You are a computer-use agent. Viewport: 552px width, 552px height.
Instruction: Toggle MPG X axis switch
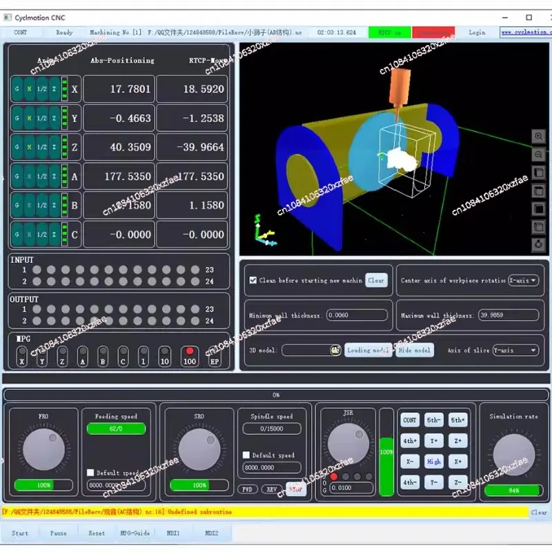tap(22, 356)
